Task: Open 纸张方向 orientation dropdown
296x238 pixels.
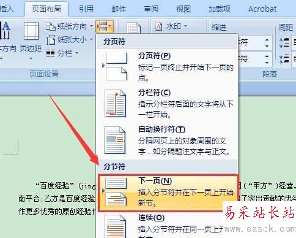Action: click(70, 26)
